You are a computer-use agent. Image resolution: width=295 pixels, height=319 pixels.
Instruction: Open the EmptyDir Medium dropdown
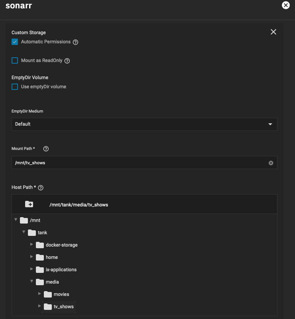pos(144,124)
